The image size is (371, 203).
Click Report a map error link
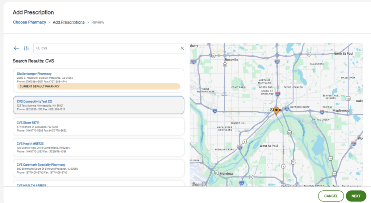[x=351, y=186]
